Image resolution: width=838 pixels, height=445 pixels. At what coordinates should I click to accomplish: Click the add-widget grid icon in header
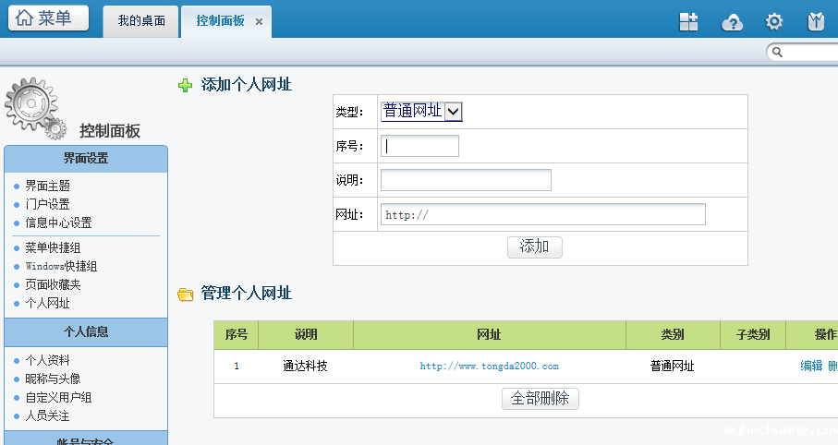click(688, 22)
